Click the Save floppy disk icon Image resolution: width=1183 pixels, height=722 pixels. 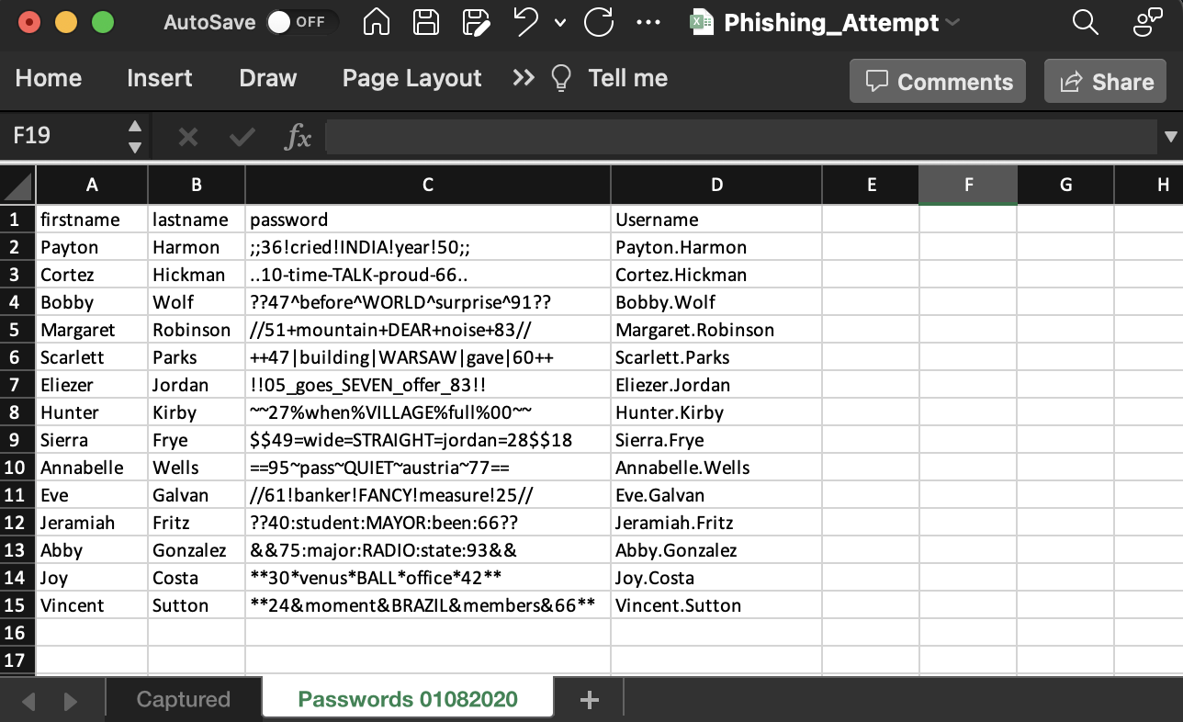pos(425,22)
